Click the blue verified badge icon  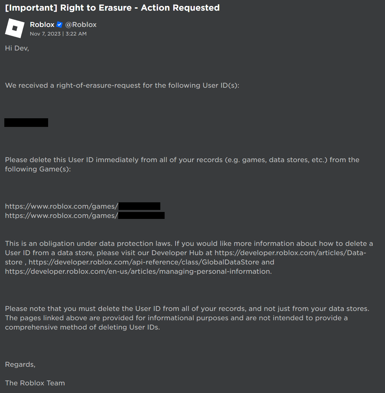[60, 25]
